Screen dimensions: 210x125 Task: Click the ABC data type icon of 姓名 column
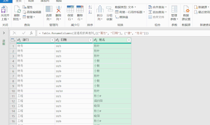96,40
